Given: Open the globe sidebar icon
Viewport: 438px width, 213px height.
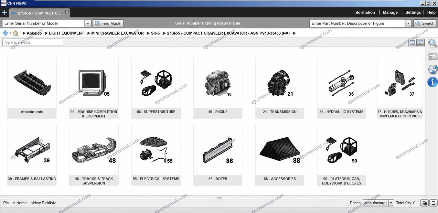Looking at the screenshot, I should coord(433,69).
